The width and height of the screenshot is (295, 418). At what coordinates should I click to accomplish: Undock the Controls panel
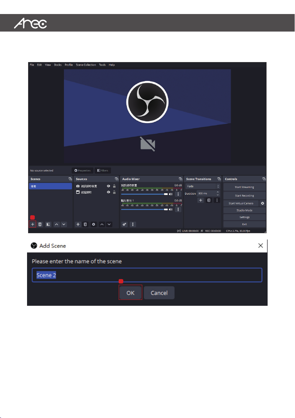click(x=264, y=179)
